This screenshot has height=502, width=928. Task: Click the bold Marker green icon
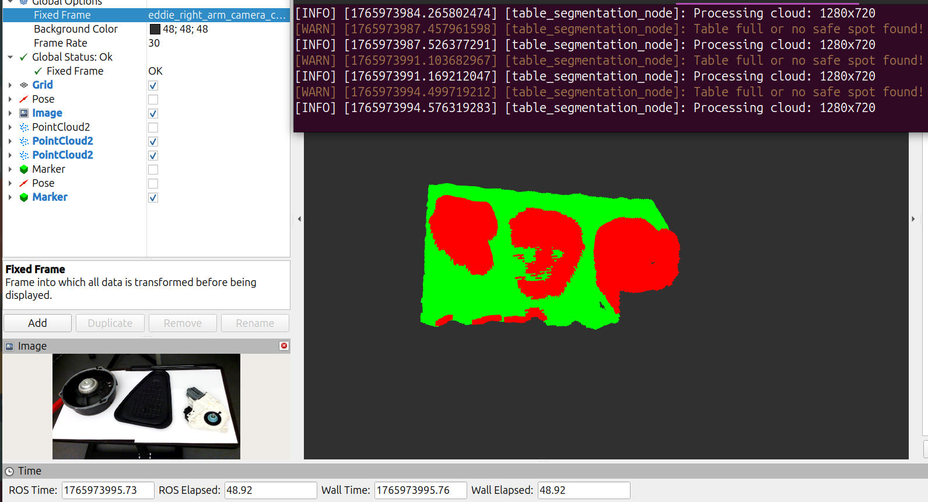pos(24,197)
